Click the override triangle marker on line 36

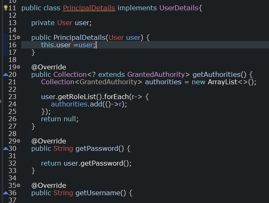[x=6, y=193]
